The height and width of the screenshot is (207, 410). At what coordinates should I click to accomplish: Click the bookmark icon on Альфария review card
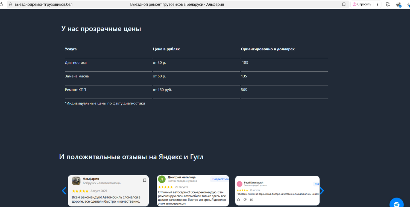pos(145,180)
